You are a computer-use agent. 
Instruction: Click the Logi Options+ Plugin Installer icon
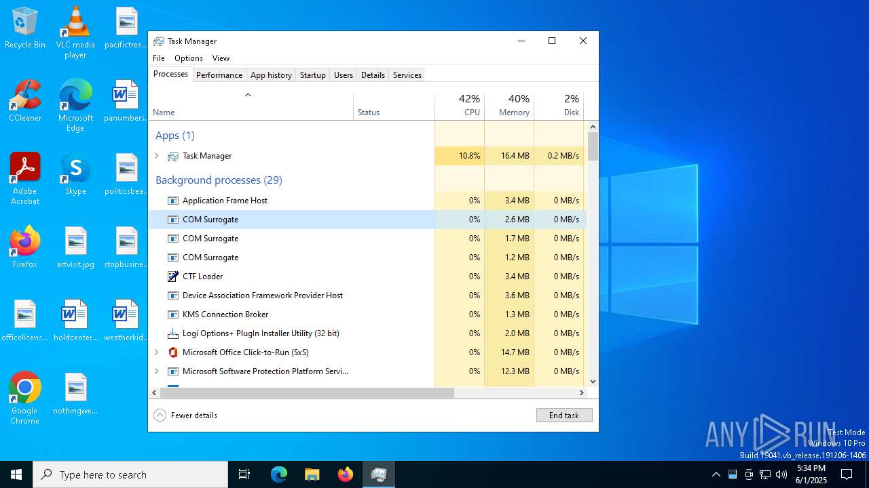(x=173, y=333)
